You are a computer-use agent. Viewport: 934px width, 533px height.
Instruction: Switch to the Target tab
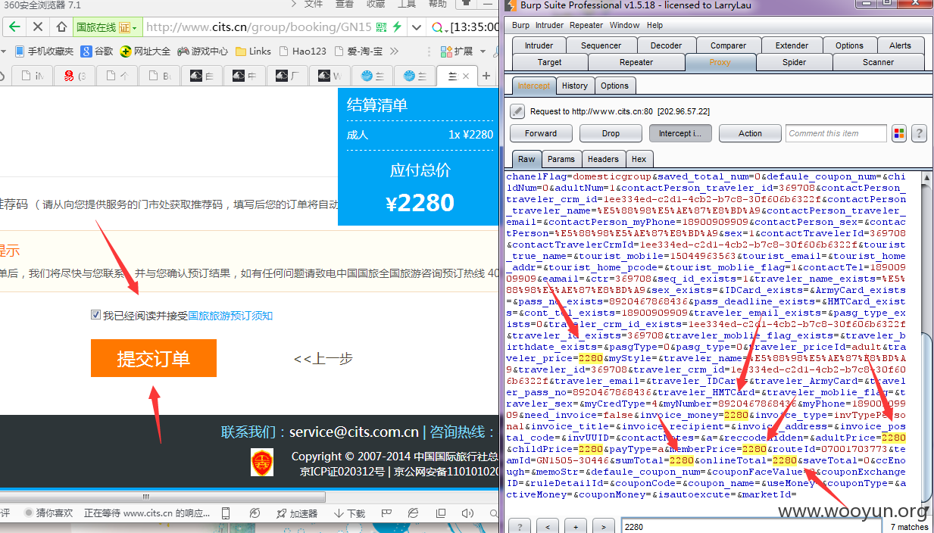(549, 62)
